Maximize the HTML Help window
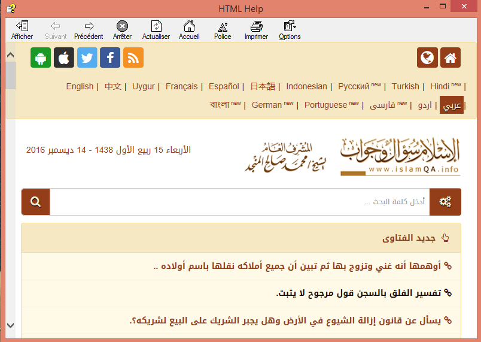The image size is (481, 342). pos(443,7)
